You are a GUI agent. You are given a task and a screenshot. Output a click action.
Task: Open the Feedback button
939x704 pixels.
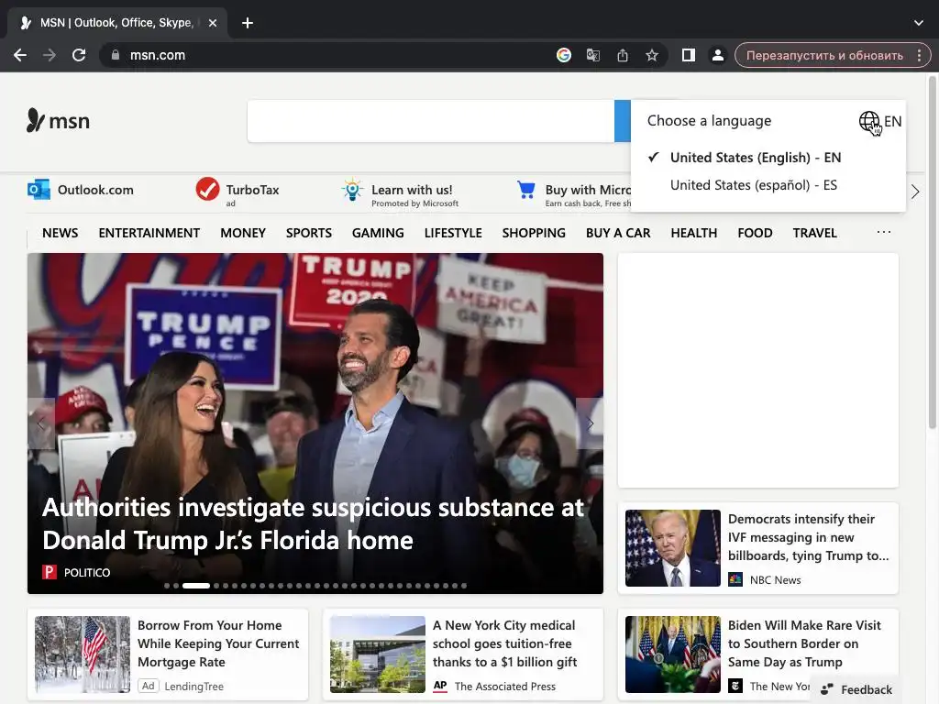click(856, 689)
